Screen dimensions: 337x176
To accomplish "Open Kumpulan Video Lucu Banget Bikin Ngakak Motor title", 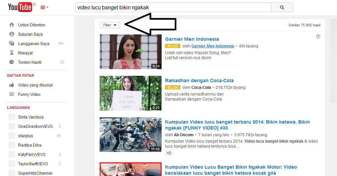I will point(231,170).
